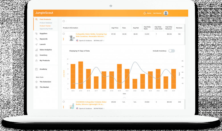Sort by Avg Price column header
Screen dimensions: 222x131
[115, 28]
